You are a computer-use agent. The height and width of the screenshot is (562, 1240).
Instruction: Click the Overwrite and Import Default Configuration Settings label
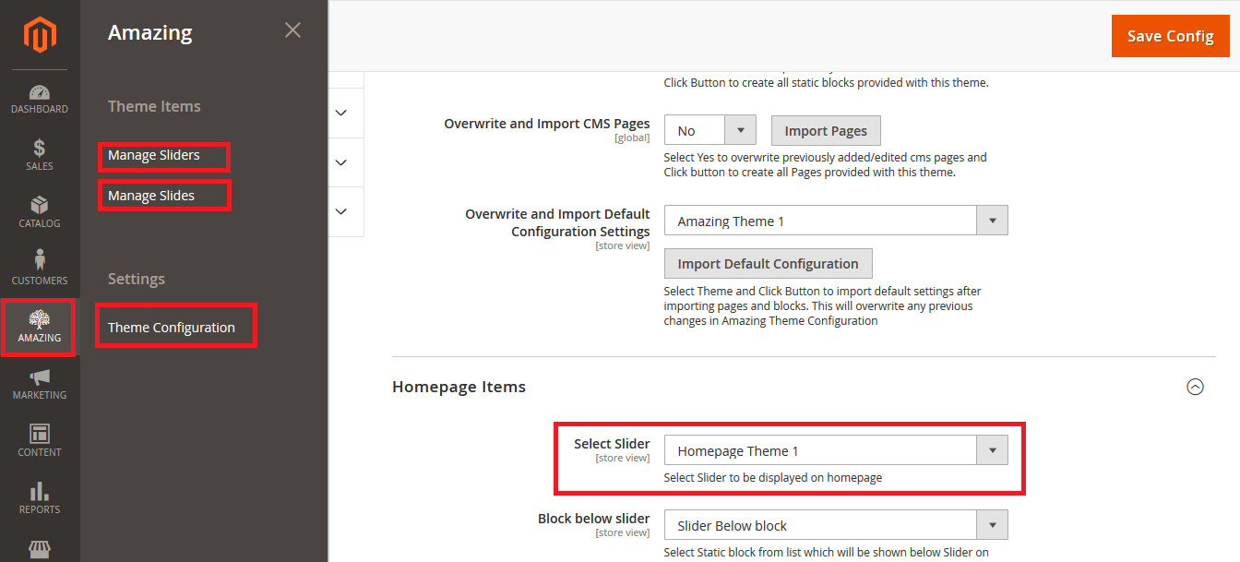tap(557, 222)
